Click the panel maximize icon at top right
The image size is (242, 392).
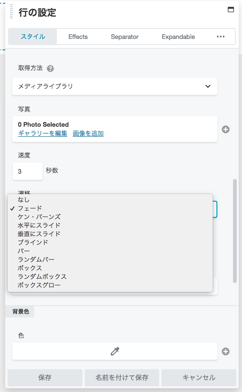coord(231,10)
